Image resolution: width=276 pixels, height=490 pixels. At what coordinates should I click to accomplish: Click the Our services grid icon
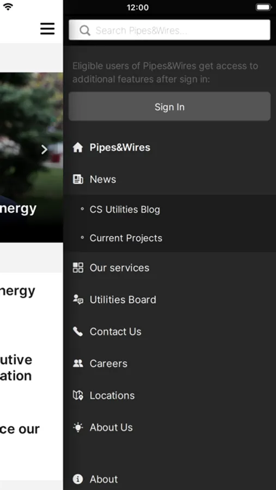pos(78,268)
